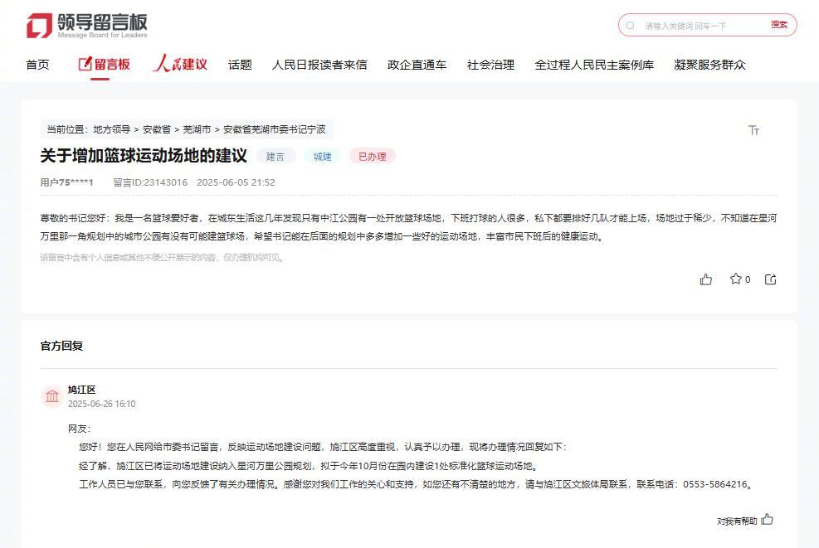Click the 鸠江区 replier name
819x548 pixels.
(x=81, y=390)
